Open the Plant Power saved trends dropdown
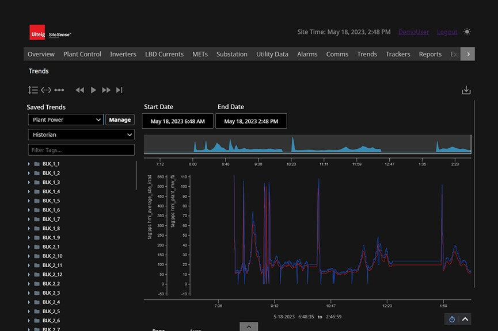Viewport: 498px width, 331px height. [65, 120]
